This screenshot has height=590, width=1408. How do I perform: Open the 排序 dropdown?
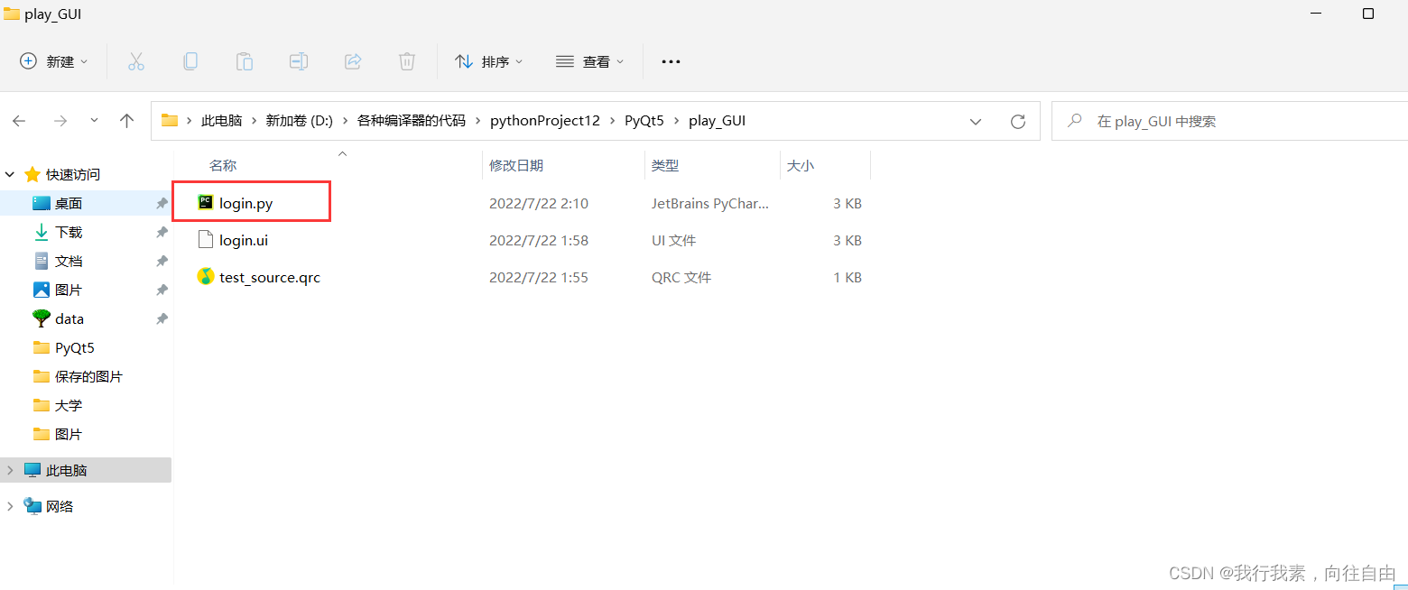click(x=488, y=61)
